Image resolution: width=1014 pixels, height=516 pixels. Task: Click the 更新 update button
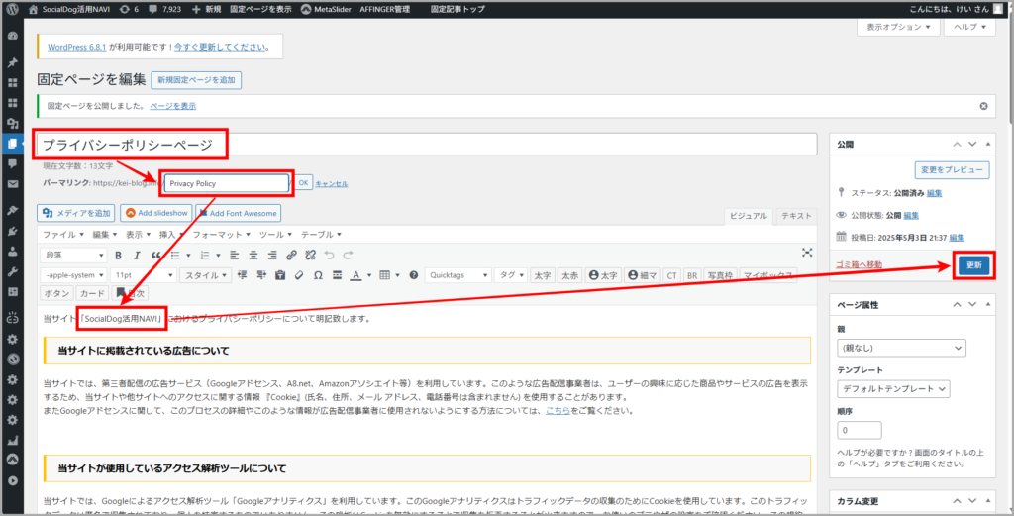click(x=973, y=265)
